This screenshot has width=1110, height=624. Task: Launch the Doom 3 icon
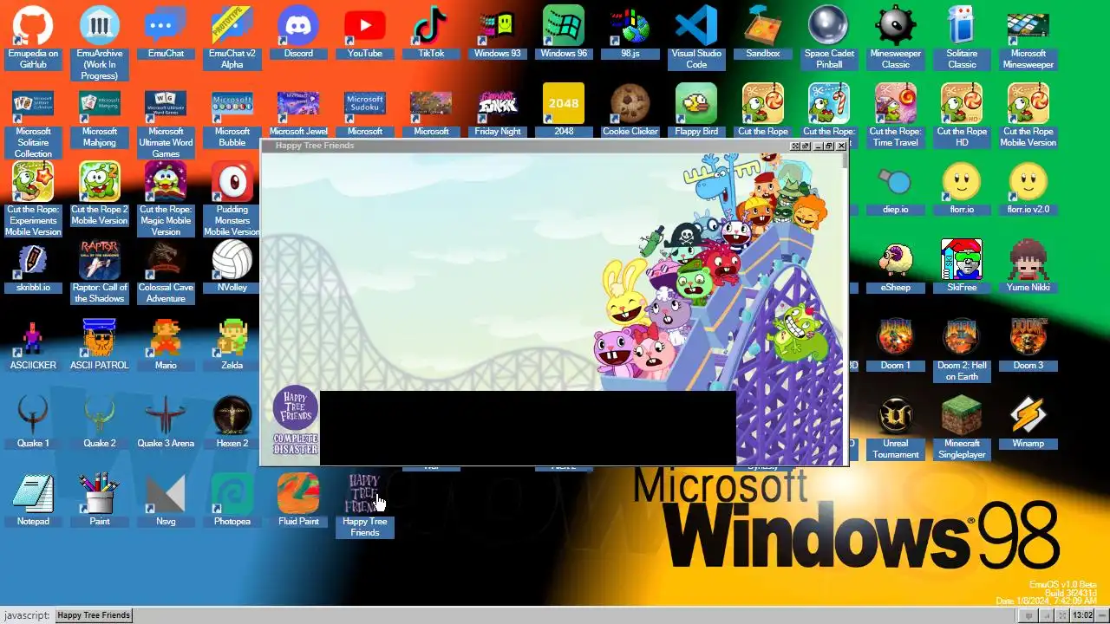1028,339
